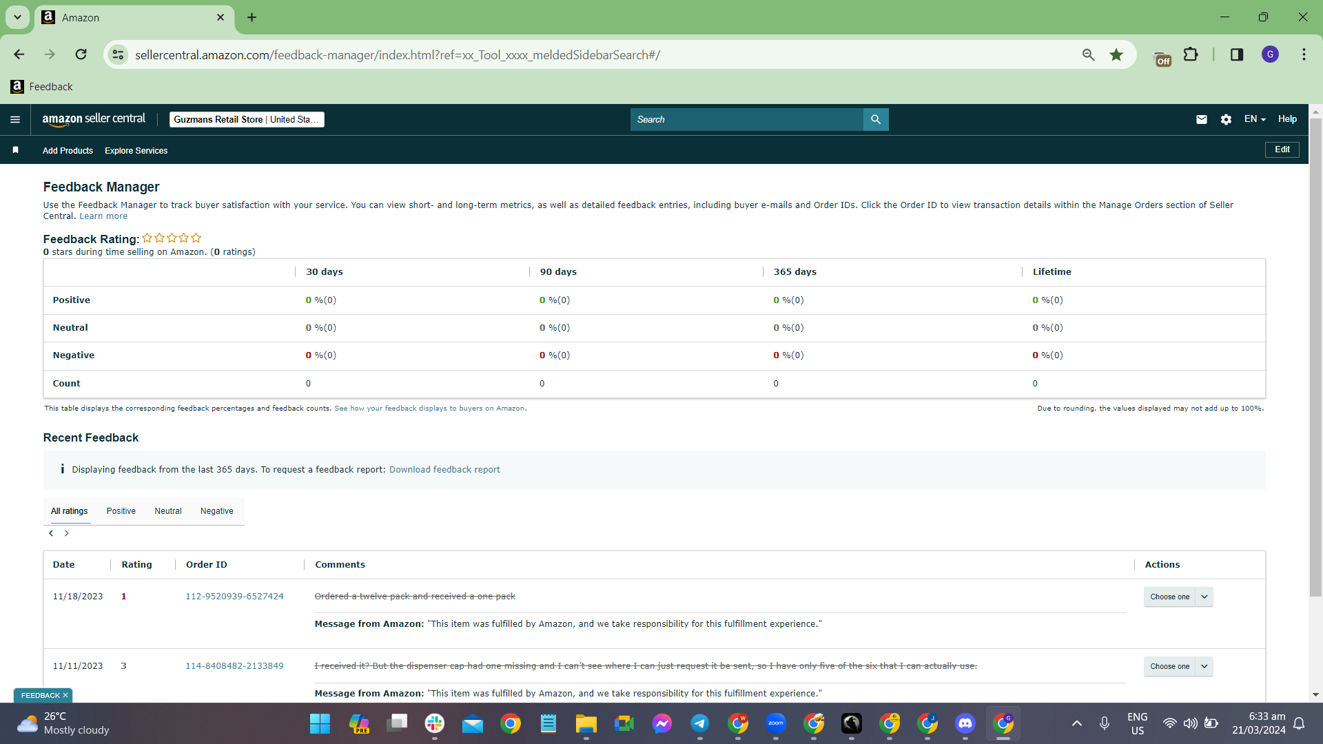Open a new browser tab
This screenshot has height=744, width=1323.
click(x=252, y=17)
